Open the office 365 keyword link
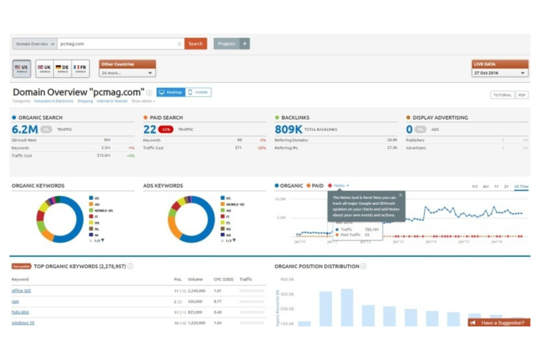540x360 pixels. pos(21,291)
